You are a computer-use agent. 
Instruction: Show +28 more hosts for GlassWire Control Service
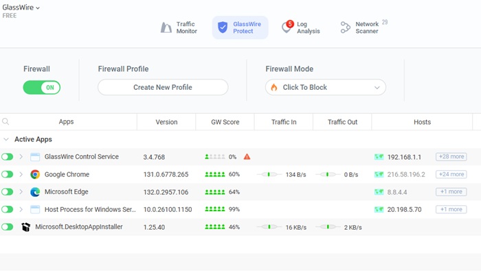pos(451,156)
